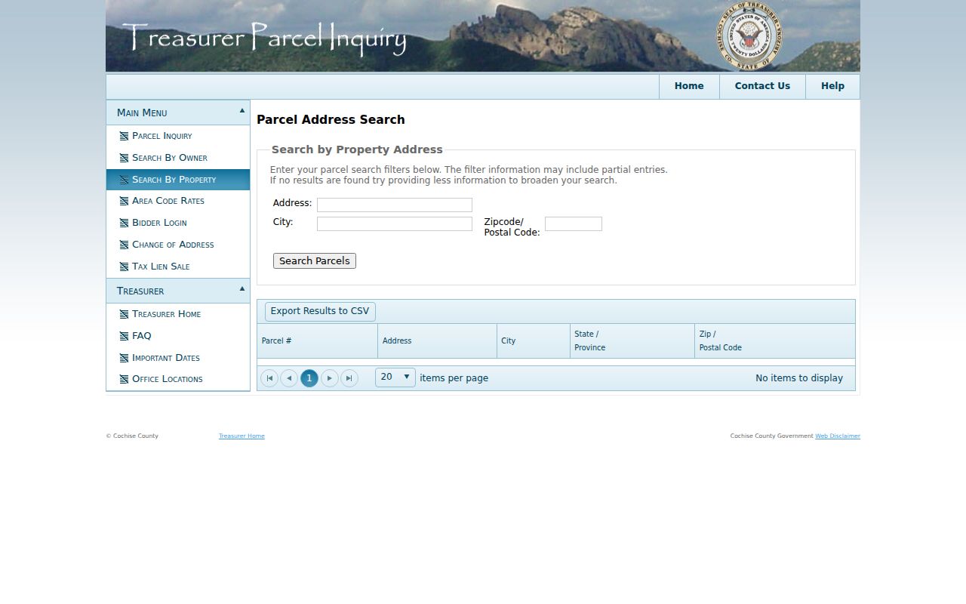Open the Important Dates link
The image size is (966, 604).
(166, 358)
